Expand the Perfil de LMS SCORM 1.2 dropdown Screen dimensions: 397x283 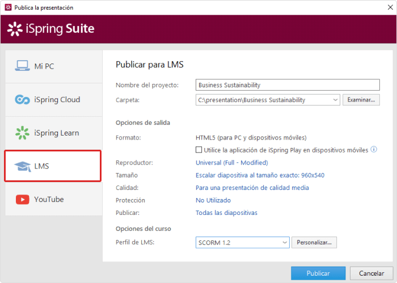285,243
